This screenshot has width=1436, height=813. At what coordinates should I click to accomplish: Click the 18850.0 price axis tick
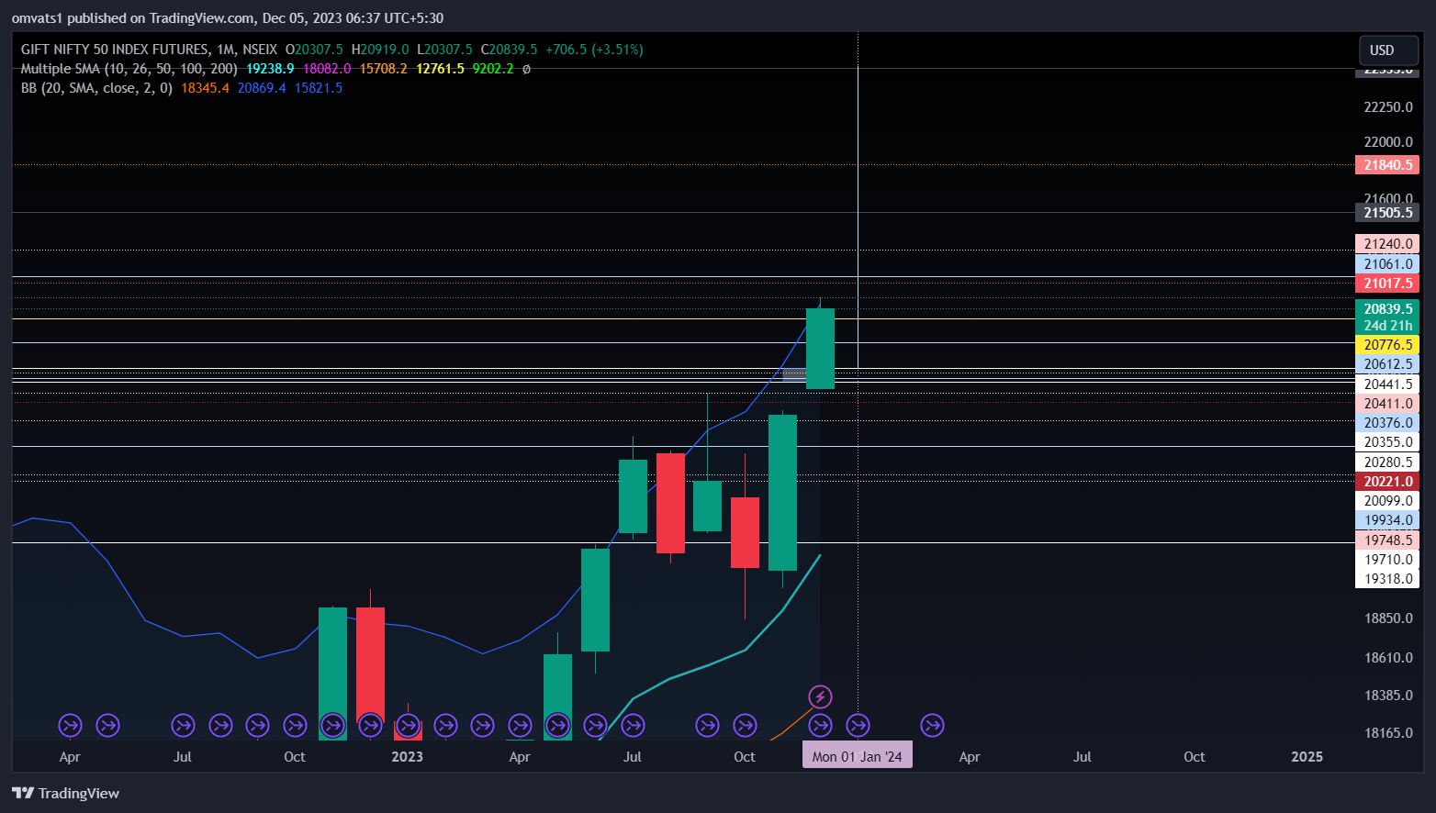click(x=1388, y=618)
